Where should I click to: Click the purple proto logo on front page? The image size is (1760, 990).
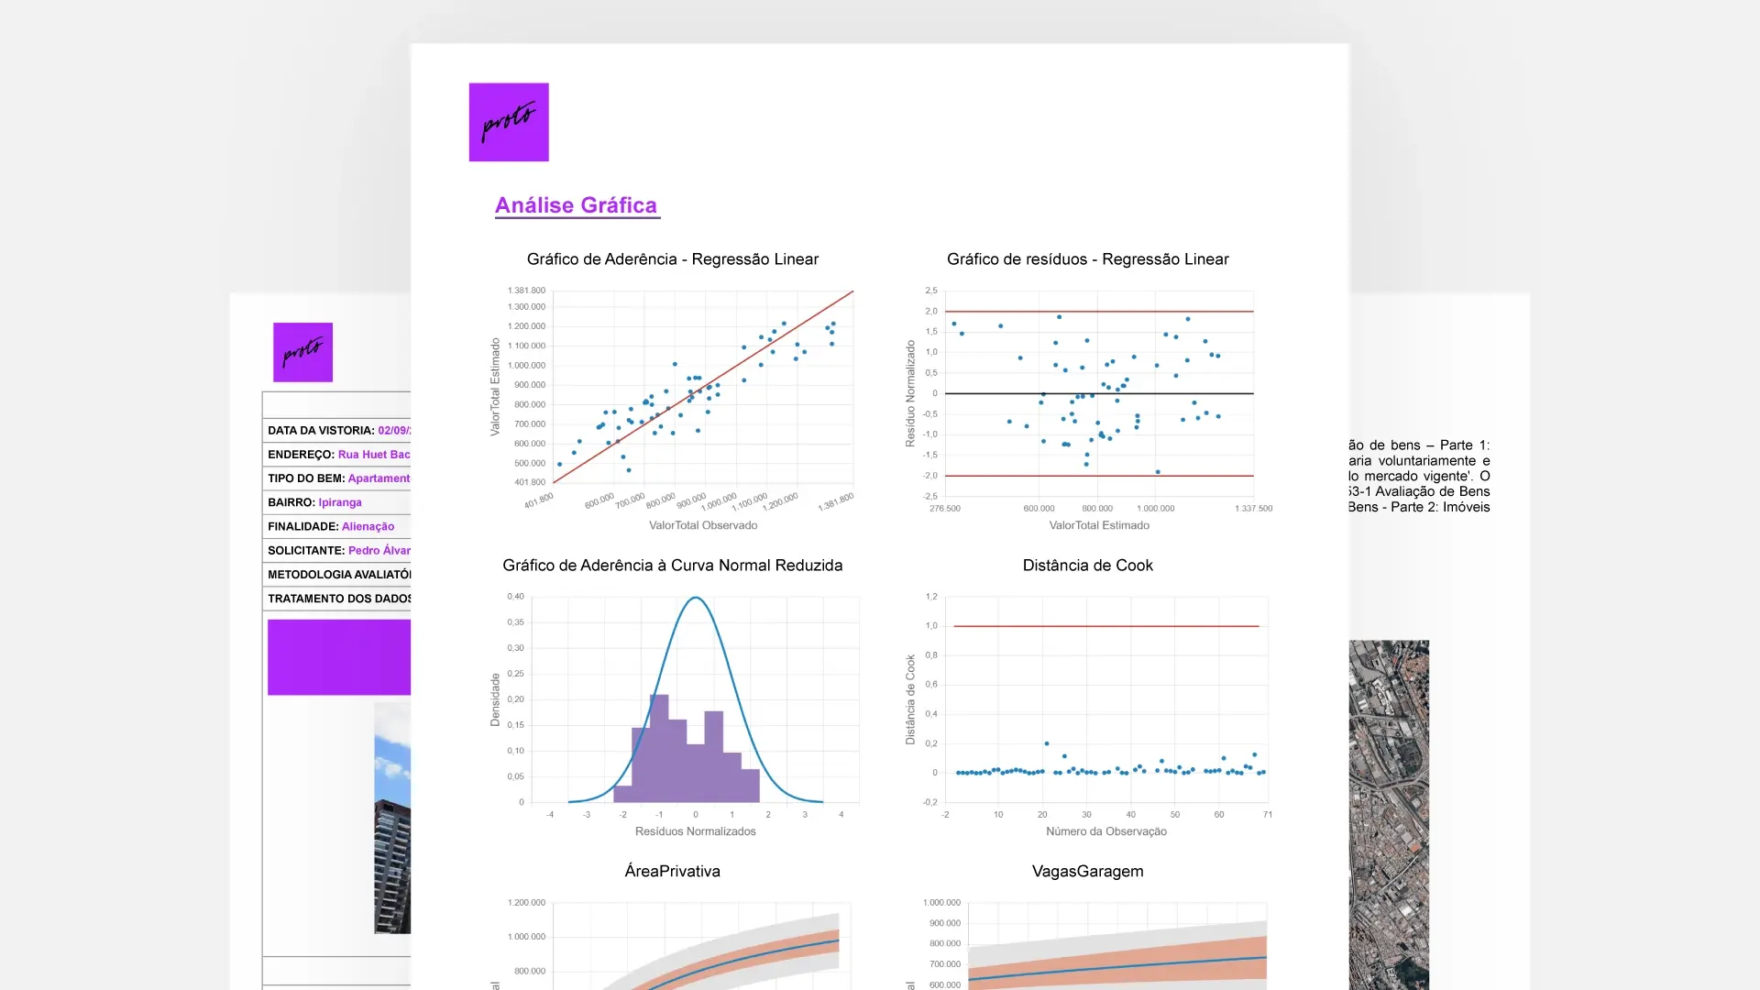[x=509, y=122]
